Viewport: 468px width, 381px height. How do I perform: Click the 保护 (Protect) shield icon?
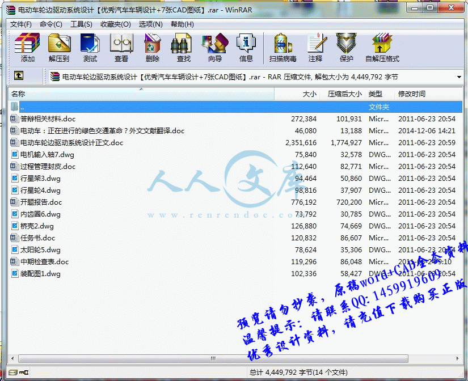tap(346, 43)
